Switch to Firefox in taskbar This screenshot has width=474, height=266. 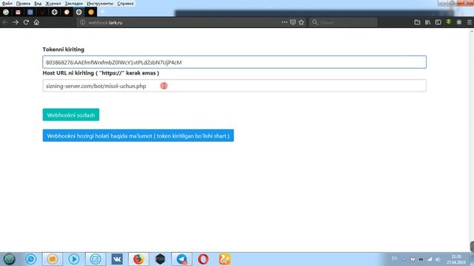pyautogui.click(x=138, y=259)
